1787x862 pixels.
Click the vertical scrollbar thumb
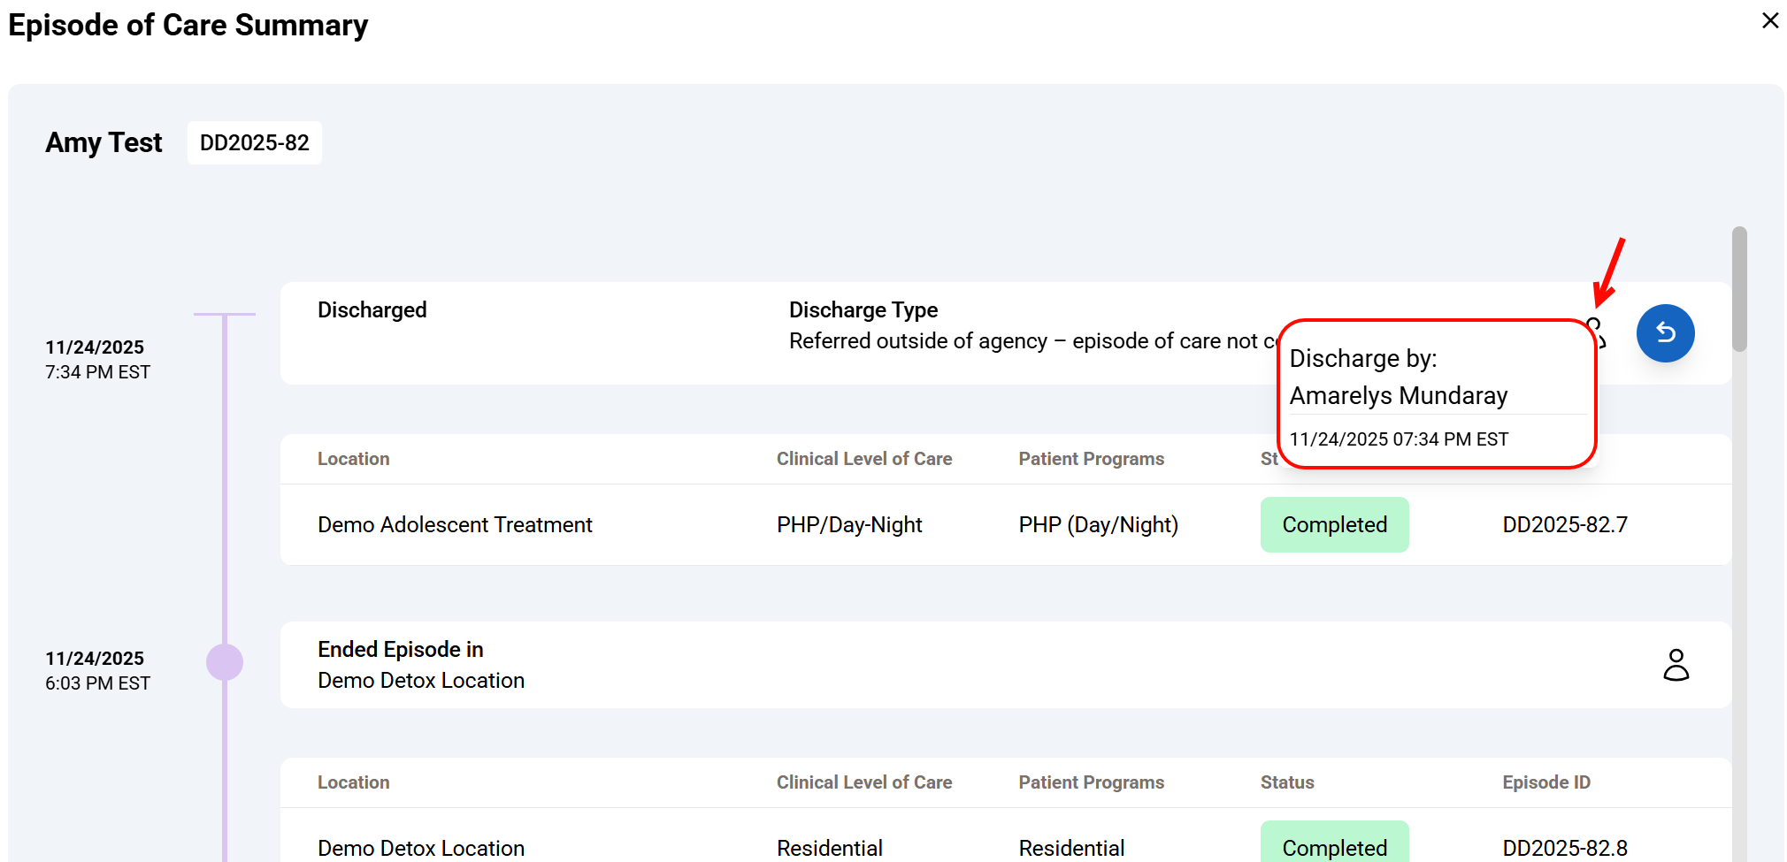1739,289
